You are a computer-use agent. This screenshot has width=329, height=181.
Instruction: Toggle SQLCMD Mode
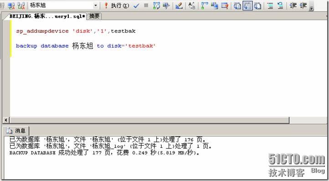[225, 5]
